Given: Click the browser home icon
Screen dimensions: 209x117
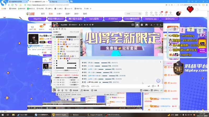Looking at the screenshot, I should (20, 5).
